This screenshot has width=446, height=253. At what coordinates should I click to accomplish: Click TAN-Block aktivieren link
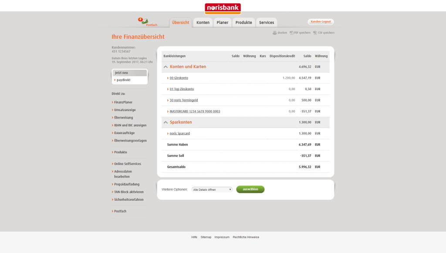pyautogui.click(x=129, y=192)
